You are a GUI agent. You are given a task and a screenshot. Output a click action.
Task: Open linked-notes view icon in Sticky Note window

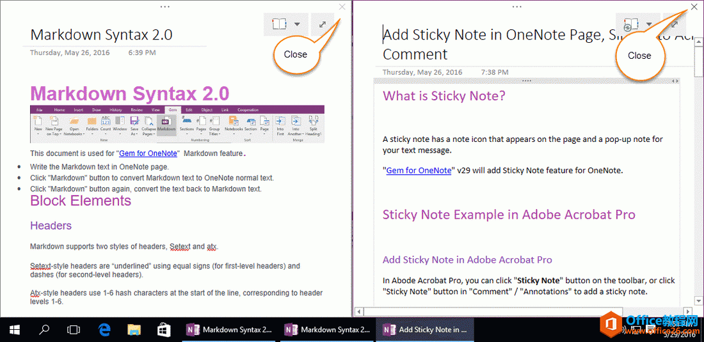[630, 25]
